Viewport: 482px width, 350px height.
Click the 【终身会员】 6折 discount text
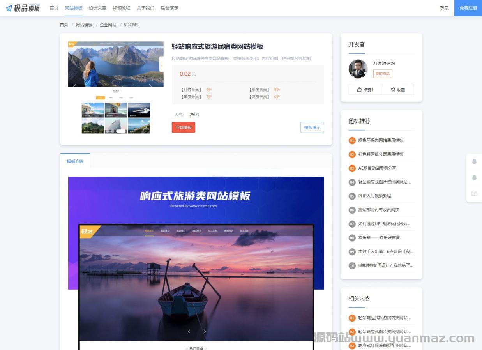pos(264,97)
